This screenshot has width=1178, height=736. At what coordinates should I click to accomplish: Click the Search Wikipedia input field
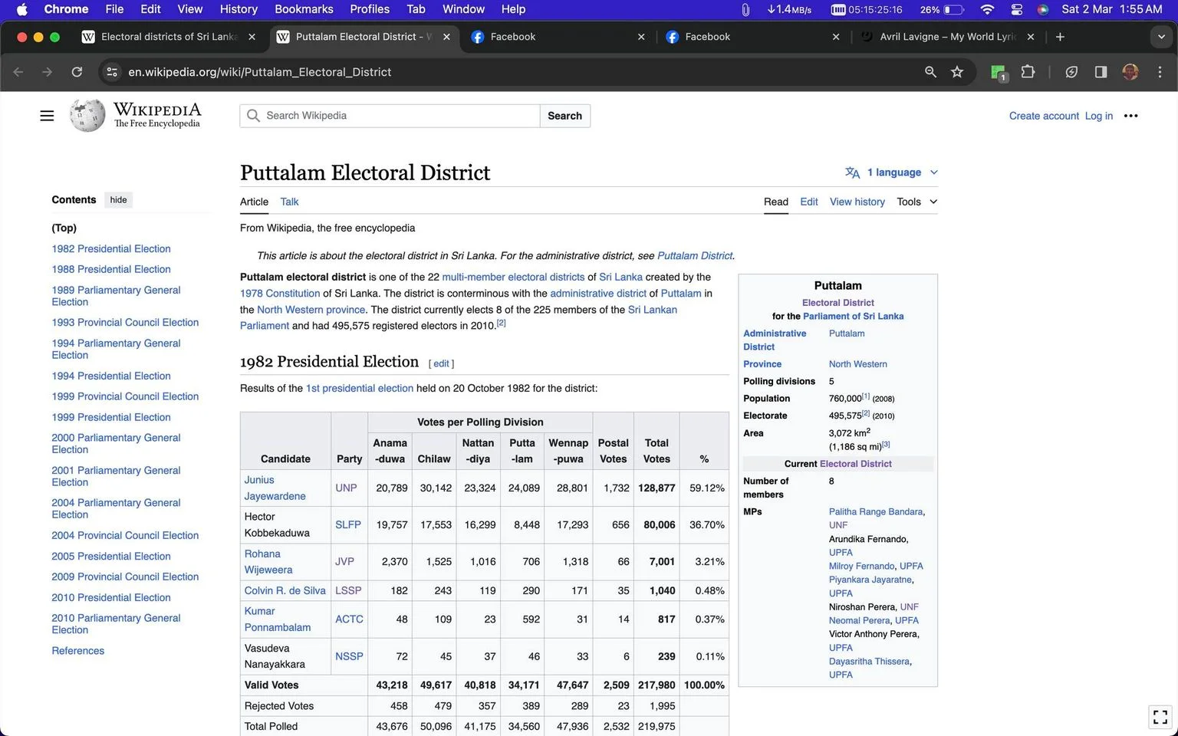click(x=390, y=116)
